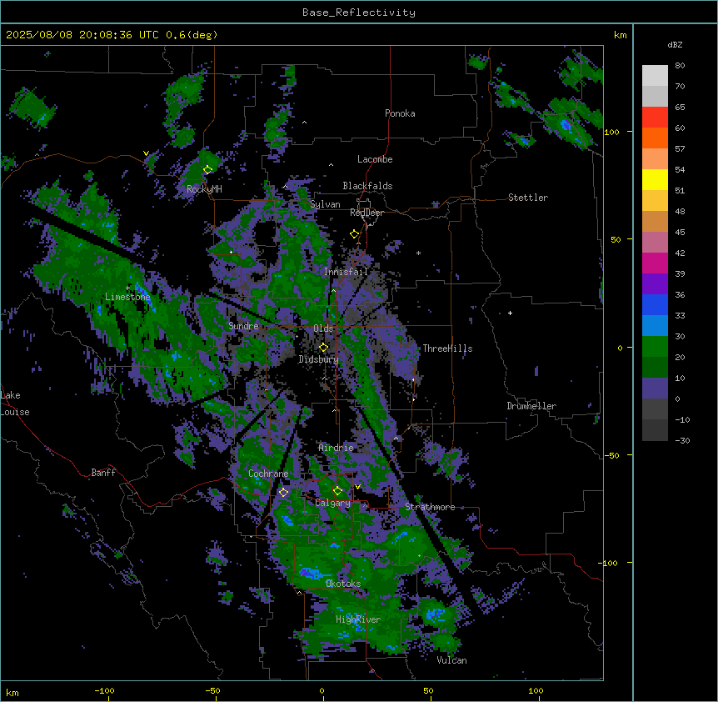This screenshot has width=718, height=702.
Task: Click the Olds city label
Action: pos(323,328)
